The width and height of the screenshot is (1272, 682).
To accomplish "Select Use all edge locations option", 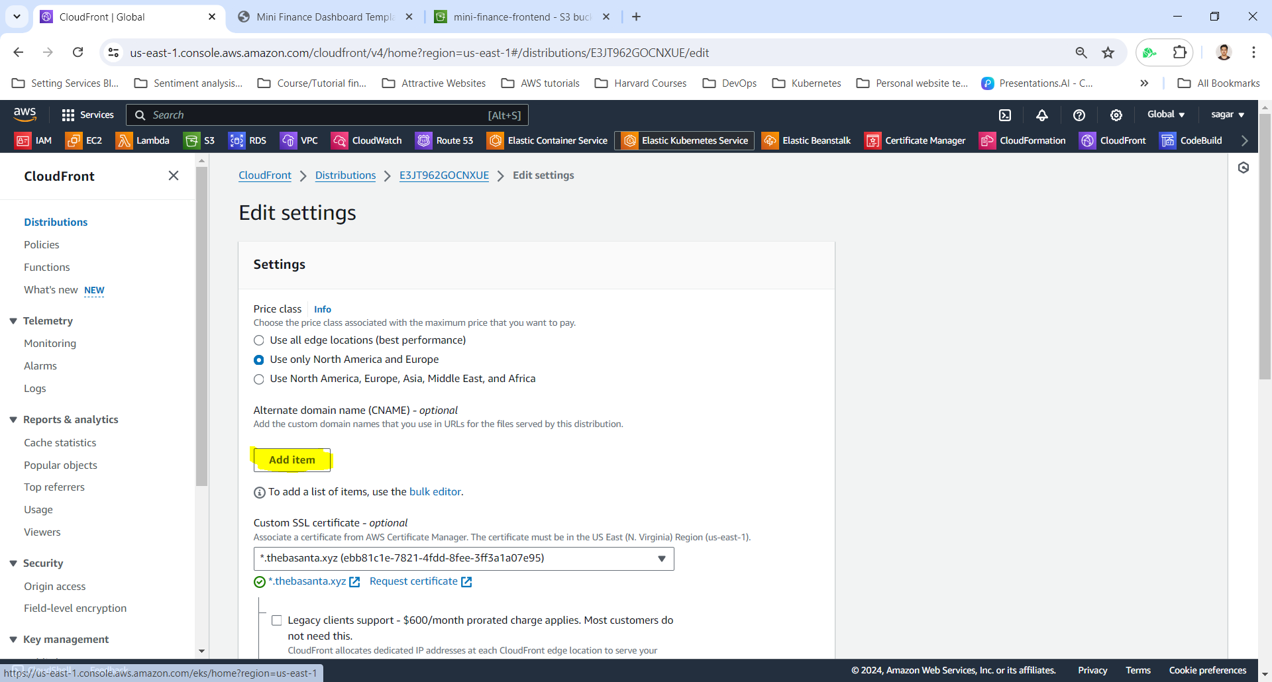I will tap(259, 340).
